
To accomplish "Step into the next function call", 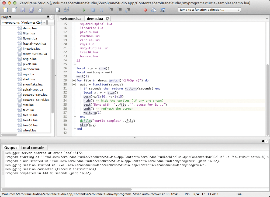I will point(110,10).
